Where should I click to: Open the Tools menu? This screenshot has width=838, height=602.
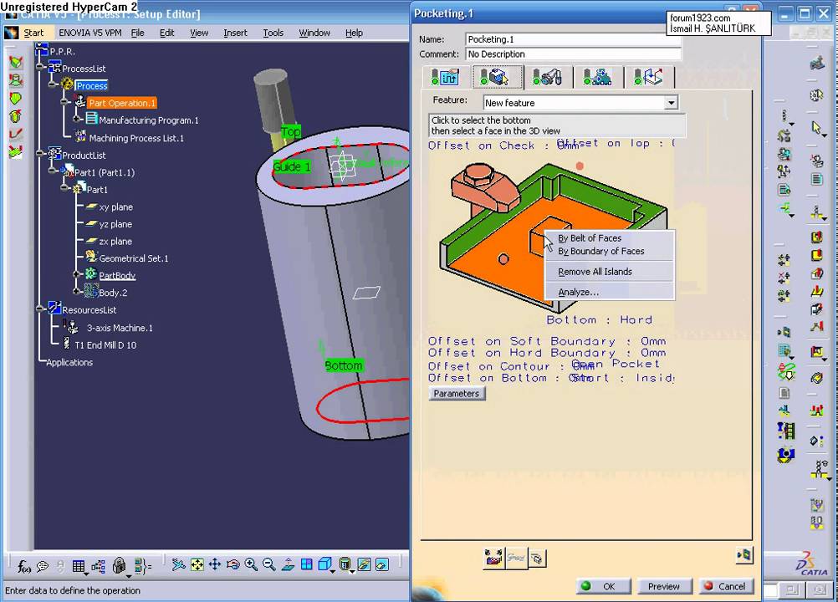[273, 33]
